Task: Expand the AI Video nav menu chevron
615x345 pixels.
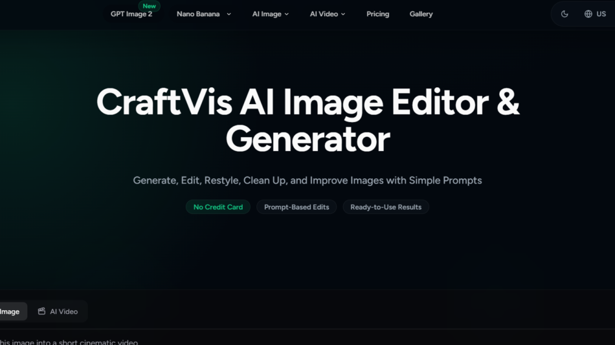Action: click(343, 14)
